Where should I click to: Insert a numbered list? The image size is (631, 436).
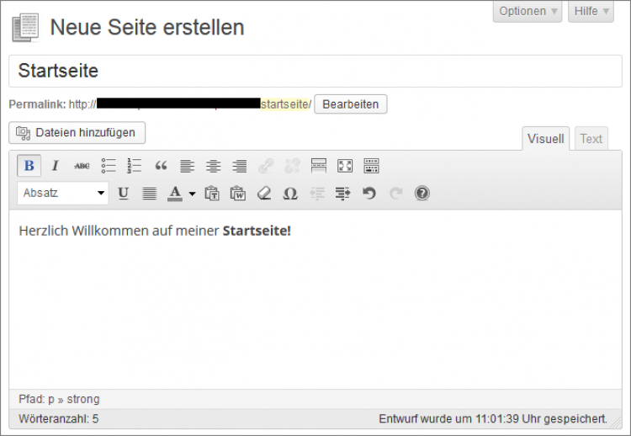coord(135,166)
